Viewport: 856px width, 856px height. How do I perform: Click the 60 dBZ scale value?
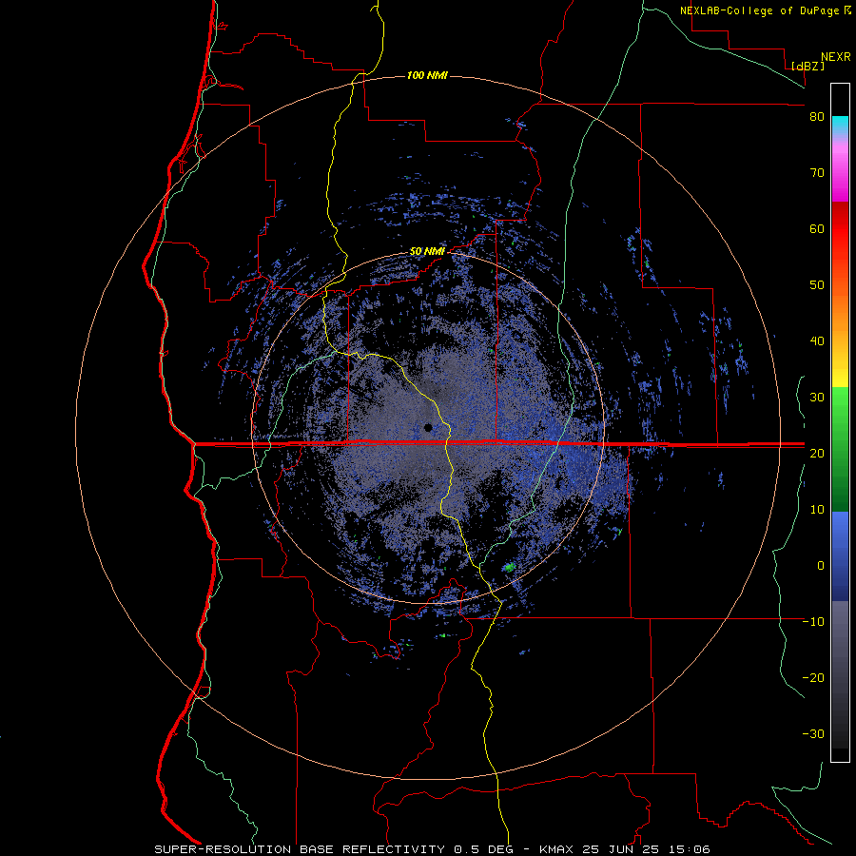click(x=817, y=228)
